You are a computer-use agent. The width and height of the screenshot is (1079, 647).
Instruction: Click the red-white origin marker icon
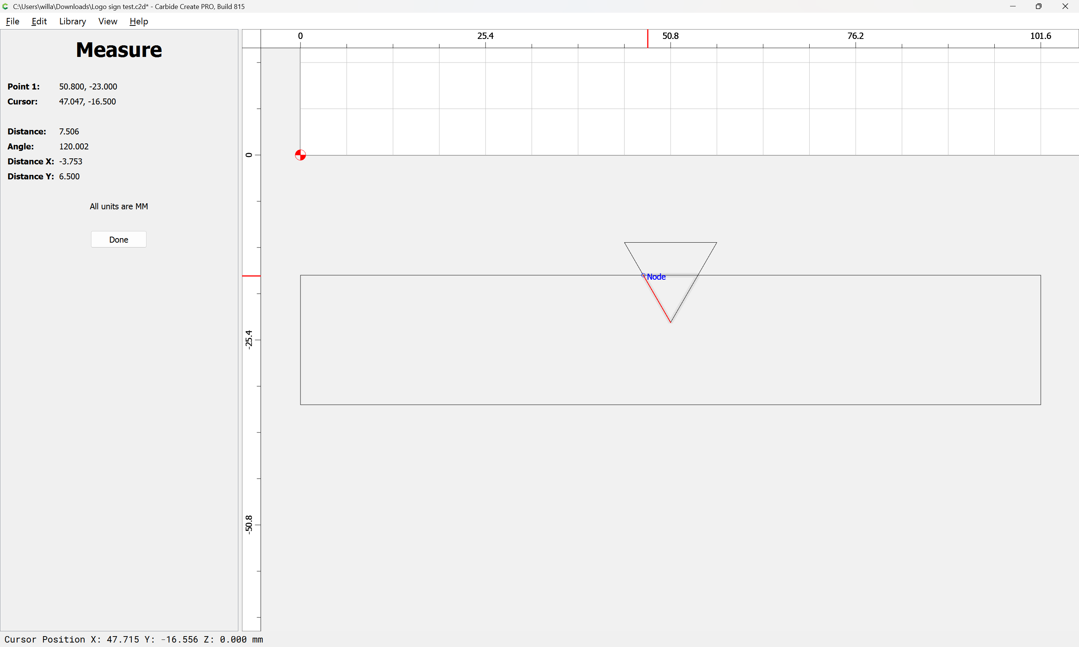pos(300,155)
